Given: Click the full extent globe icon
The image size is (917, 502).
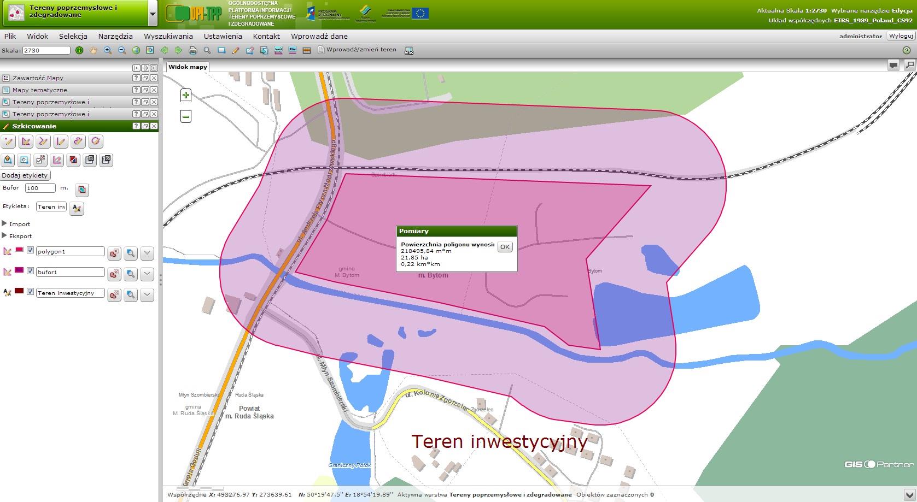Looking at the screenshot, I should click(x=136, y=50).
